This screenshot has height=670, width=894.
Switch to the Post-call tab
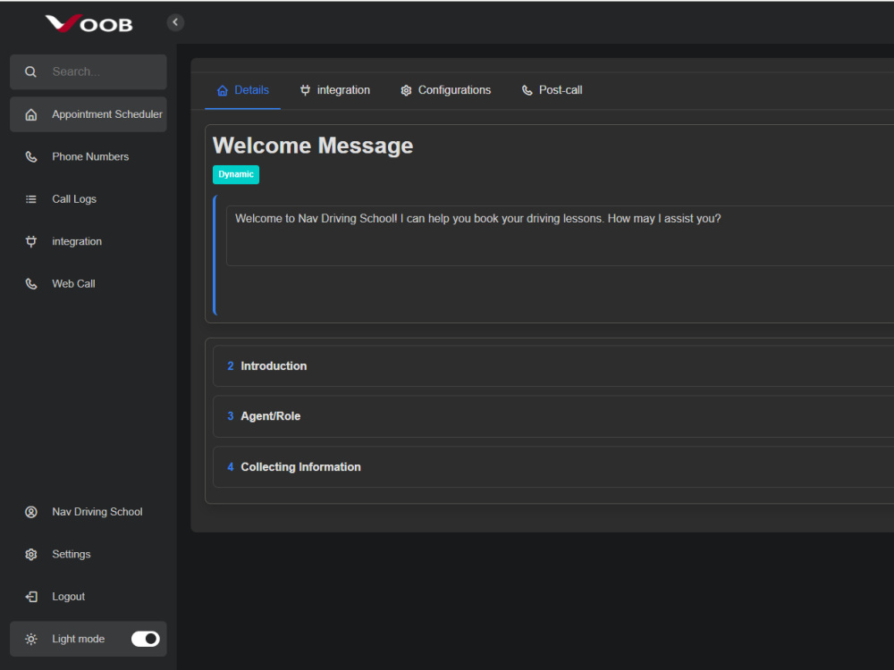pos(552,90)
